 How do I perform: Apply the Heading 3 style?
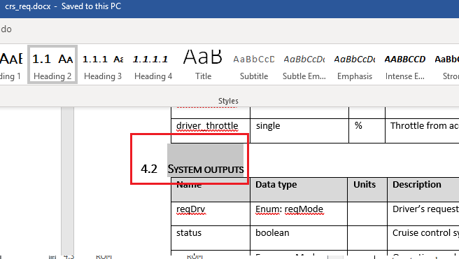click(x=103, y=64)
